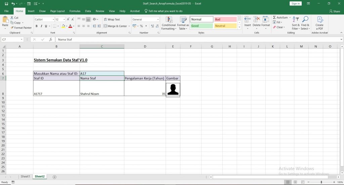
Task: Apply comma style
Action: coord(146,26)
